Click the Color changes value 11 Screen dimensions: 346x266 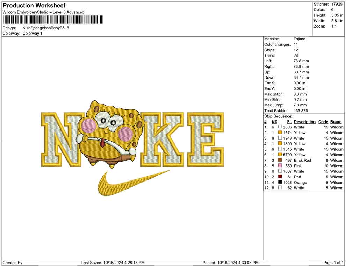coord(295,45)
